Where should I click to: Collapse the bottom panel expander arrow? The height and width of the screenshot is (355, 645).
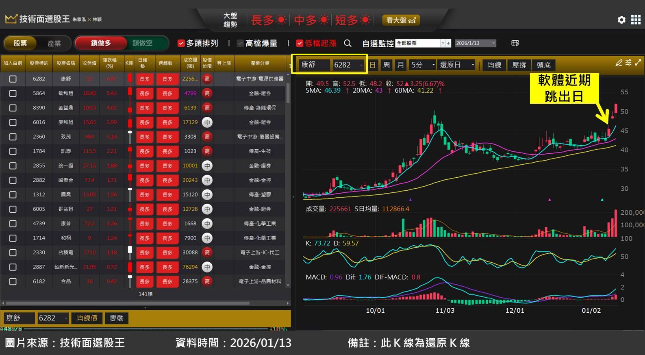146,308
